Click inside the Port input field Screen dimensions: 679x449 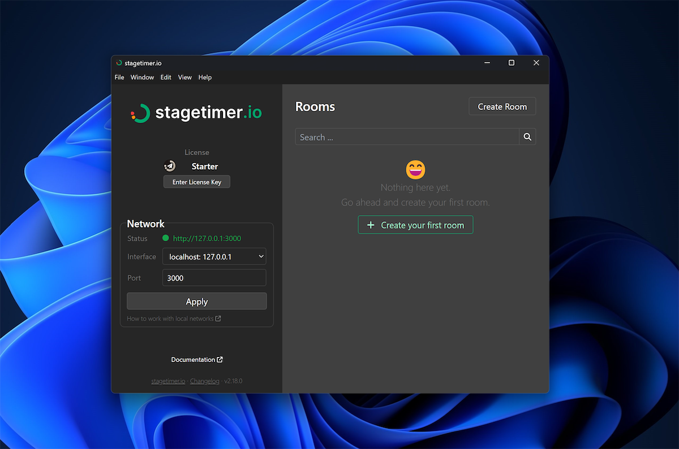pos(214,277)
